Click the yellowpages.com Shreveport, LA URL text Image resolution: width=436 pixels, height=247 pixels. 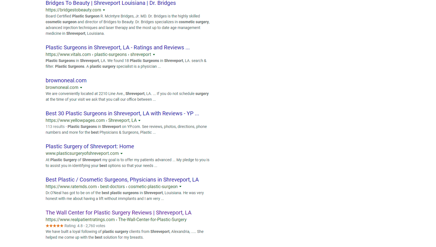pos(91,120)
